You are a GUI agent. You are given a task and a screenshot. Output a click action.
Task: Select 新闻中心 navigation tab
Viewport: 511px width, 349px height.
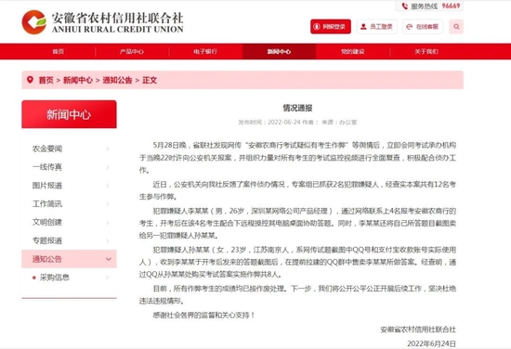279,51
